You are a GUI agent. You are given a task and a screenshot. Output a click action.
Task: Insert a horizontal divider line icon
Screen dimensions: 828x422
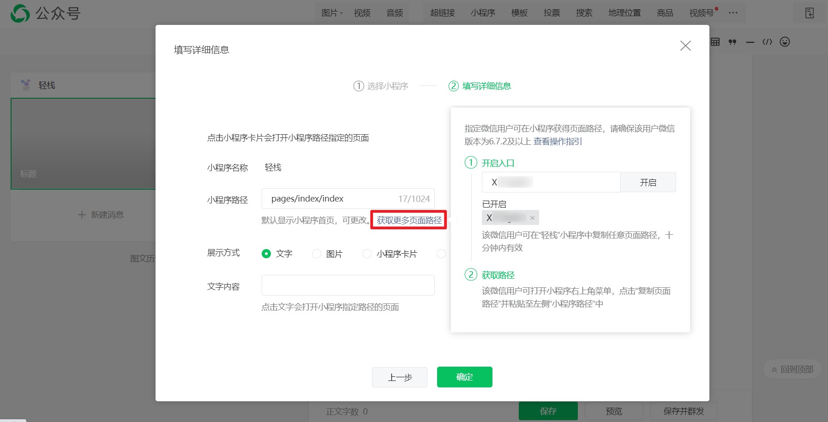750,42
